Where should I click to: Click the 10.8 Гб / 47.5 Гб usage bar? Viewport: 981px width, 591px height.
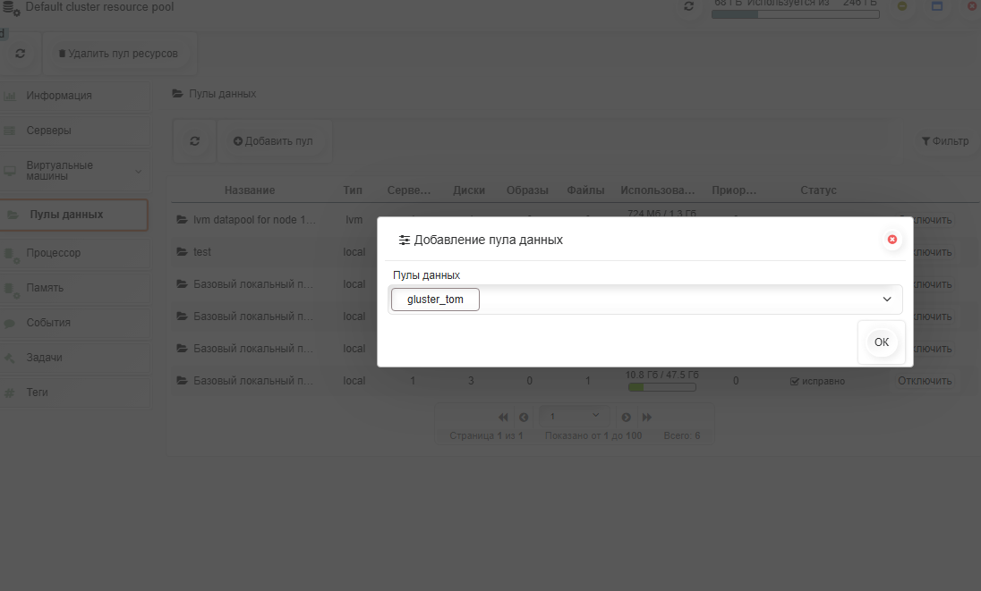662,387
